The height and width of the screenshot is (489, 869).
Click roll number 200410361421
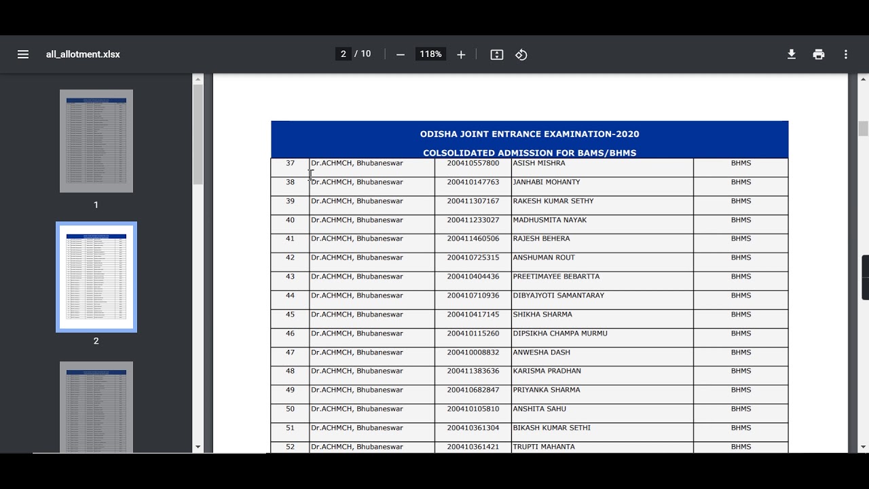coord(473,447)
